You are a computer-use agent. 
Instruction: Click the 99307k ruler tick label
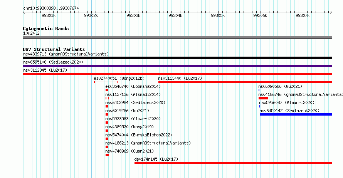tap(303, 15)
